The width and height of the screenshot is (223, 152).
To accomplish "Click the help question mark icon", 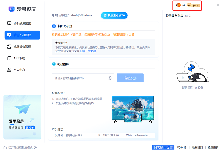I will pos(35,147).
